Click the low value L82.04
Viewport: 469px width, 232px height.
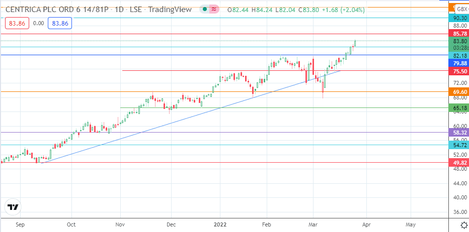pyautogui.click(x=285, y=10)
